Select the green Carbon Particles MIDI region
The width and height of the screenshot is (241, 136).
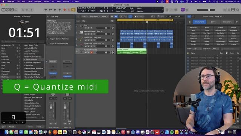coord(131,51)
